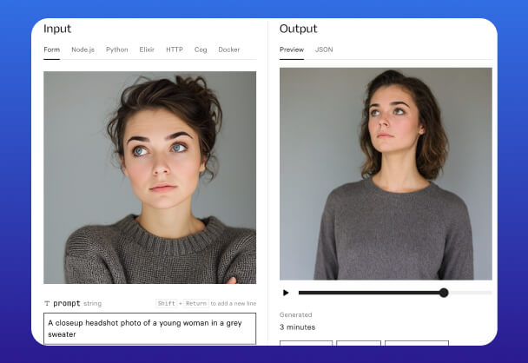Screen dimensions: 528x363
Task: Click the generated output video preview
Action: pyautogui.click(x=386, y=174)
